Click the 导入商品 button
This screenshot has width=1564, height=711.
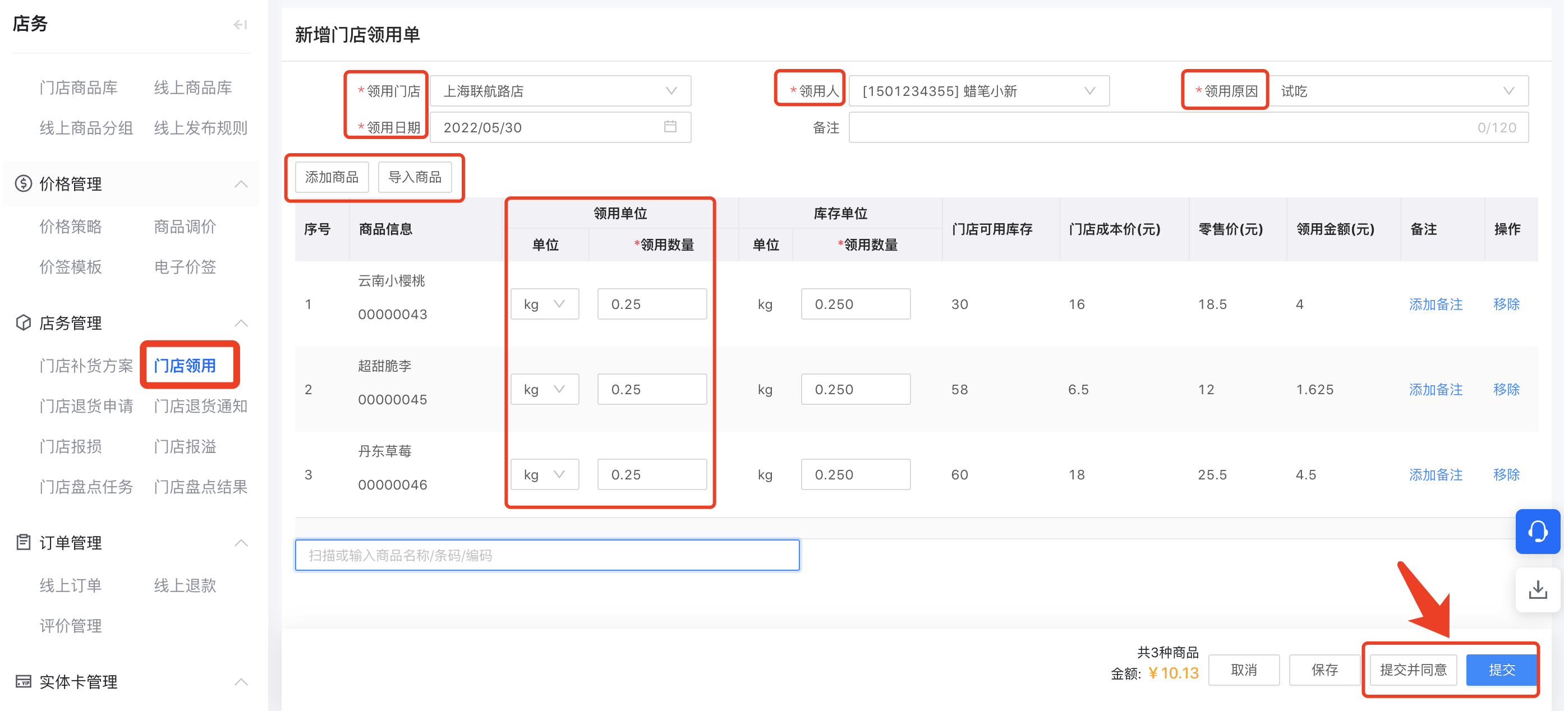pos(415,177)
